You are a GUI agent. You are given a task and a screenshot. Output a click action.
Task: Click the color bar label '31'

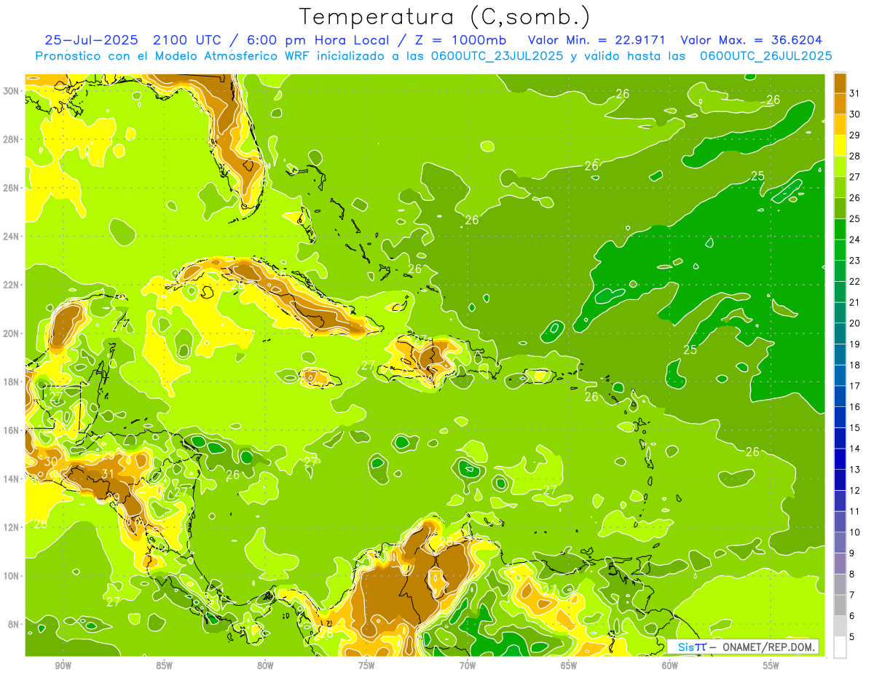pyautogui.click(x=855, y=93)
